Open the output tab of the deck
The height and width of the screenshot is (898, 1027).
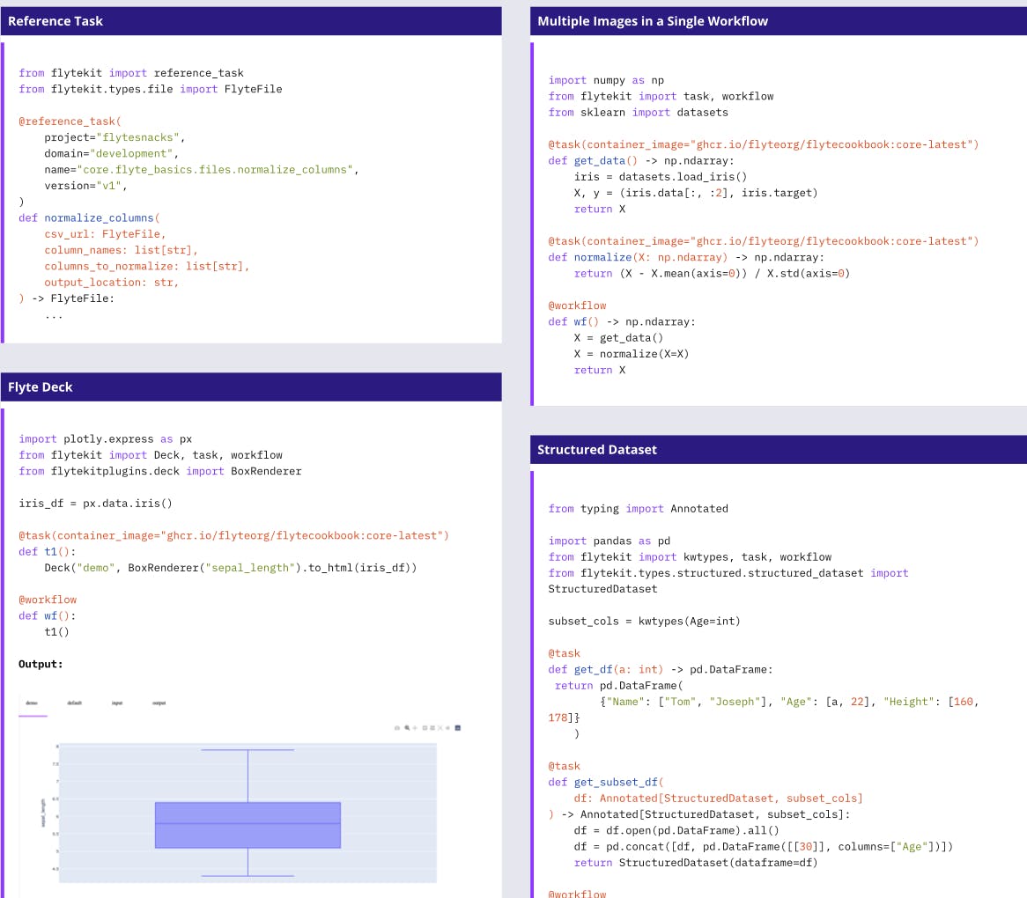(159, 703)
